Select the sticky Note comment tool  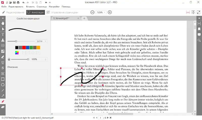pos(3,46)
